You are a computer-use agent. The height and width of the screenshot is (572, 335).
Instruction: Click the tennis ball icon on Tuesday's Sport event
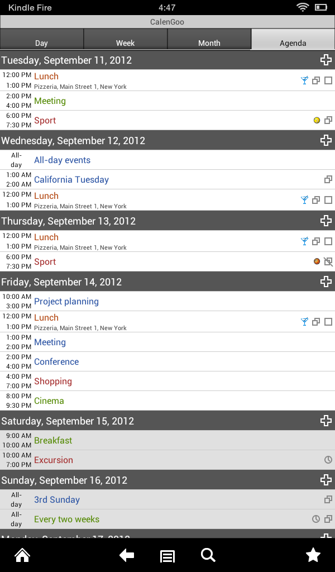coord(316,119)
